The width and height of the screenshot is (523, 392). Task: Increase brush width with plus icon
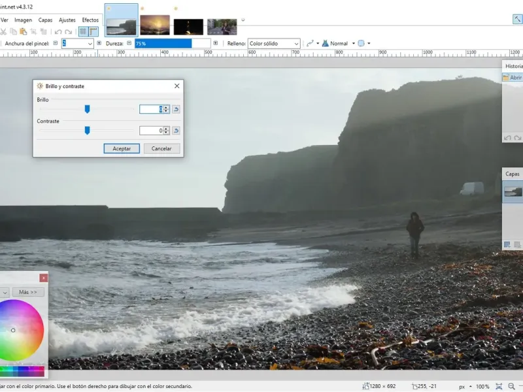[x=99, y=43]
